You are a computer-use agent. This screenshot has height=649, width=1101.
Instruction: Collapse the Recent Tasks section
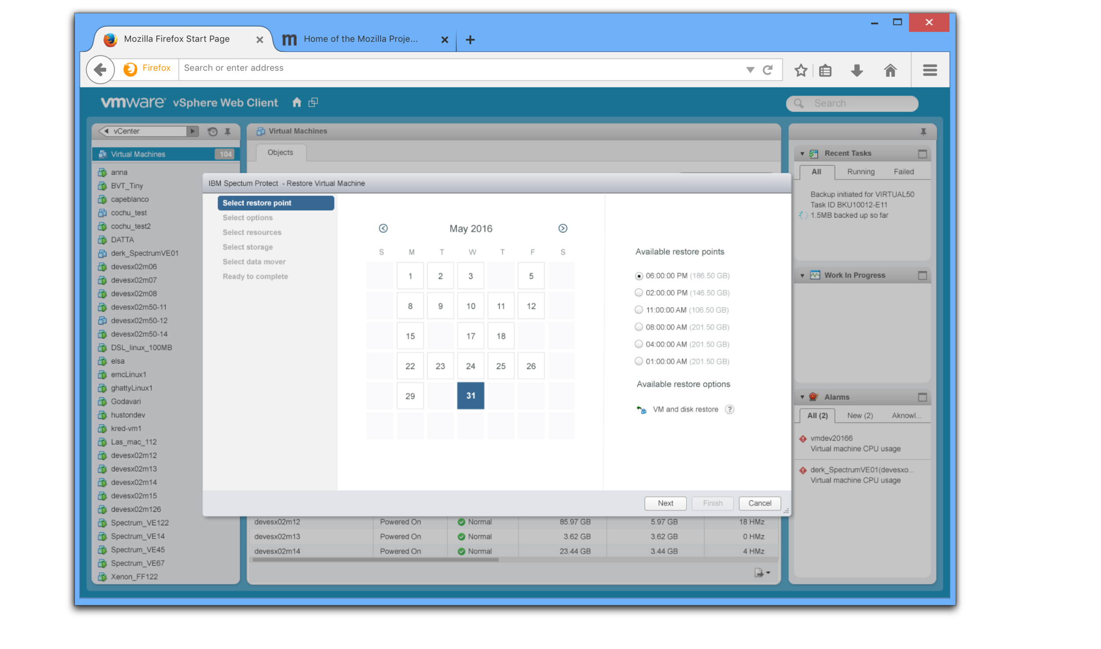point(802,154)
